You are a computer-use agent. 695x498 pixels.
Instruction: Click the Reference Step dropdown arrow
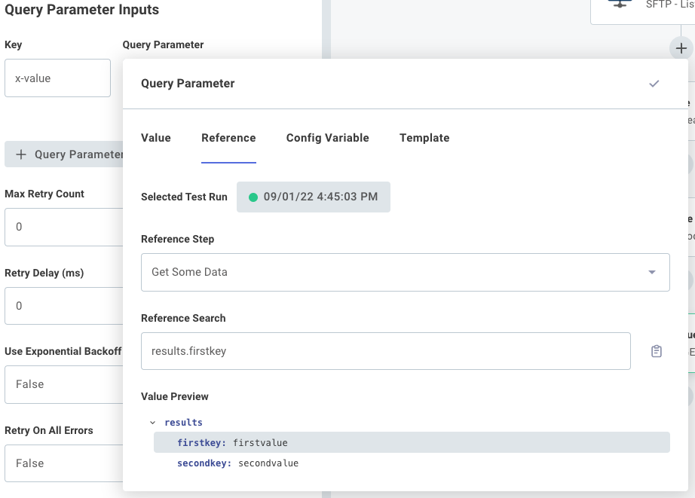pos(651,272)
